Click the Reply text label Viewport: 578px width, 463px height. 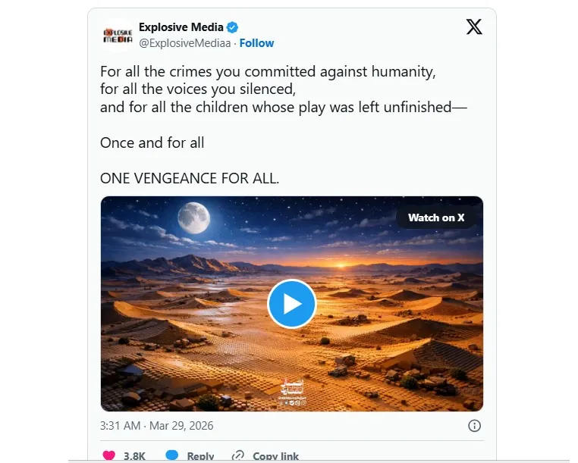tap(201, 457)
